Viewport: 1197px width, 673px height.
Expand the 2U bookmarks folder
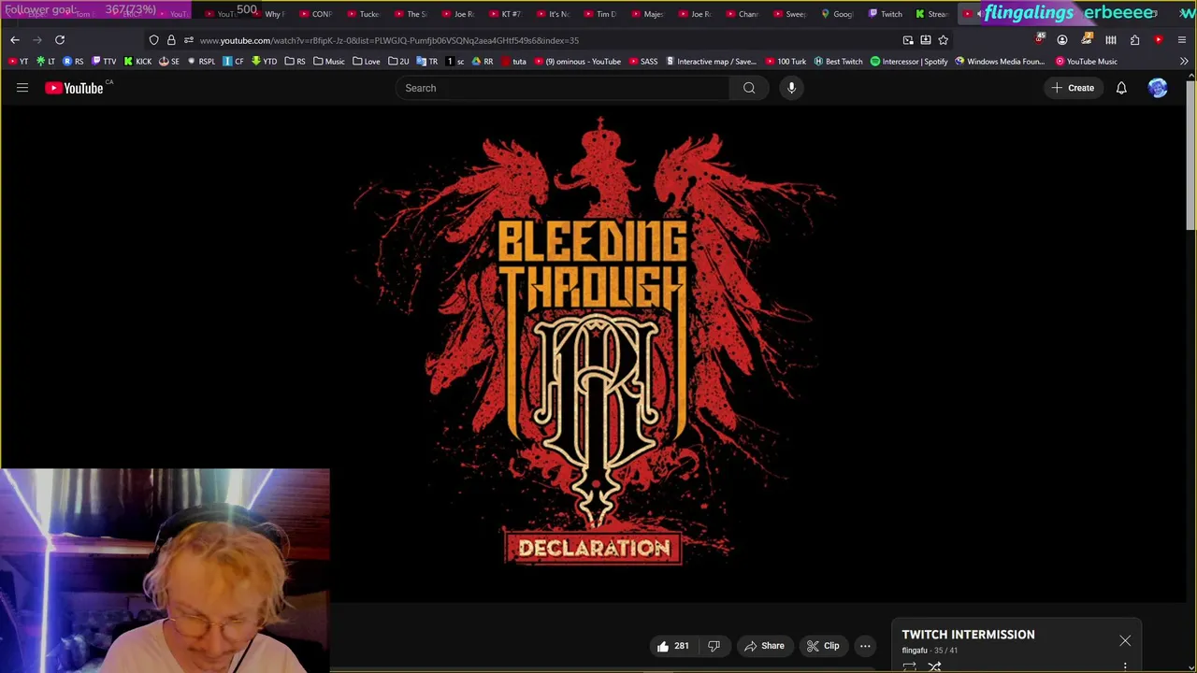point(398,62)
